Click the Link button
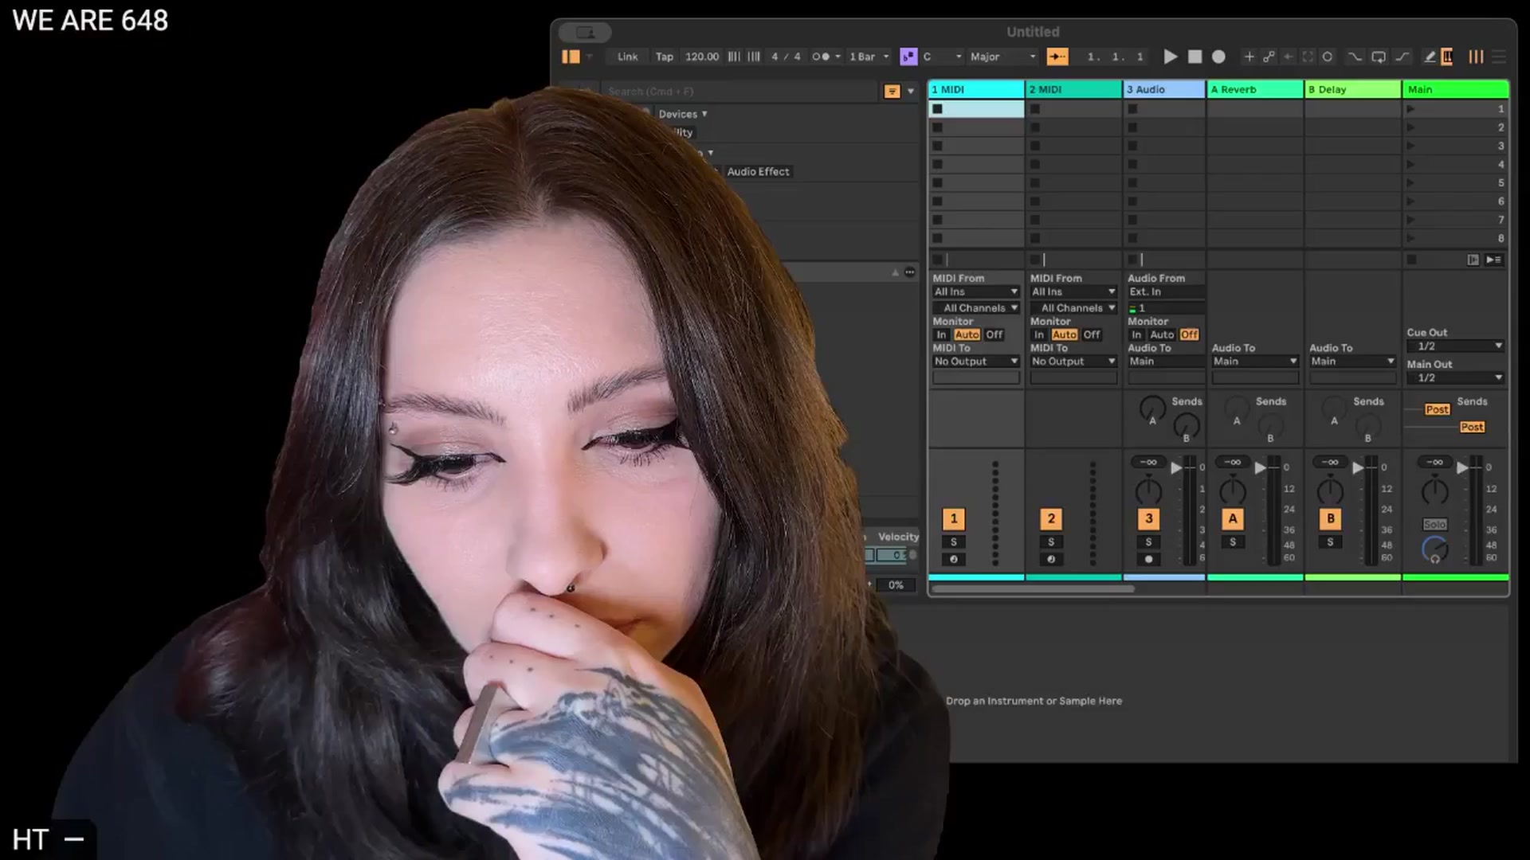This screenshot has height=860, width=1530. pos(627,57)
